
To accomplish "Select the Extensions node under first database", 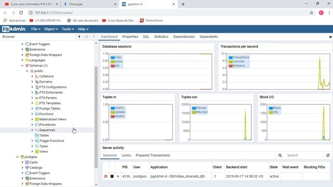I will tap(37, 49).
